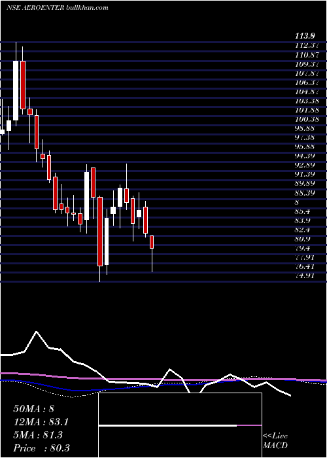This screenshot has height=458, width=327.
Task: Click the 112.37 price axis label
Action: pos(307,46)
